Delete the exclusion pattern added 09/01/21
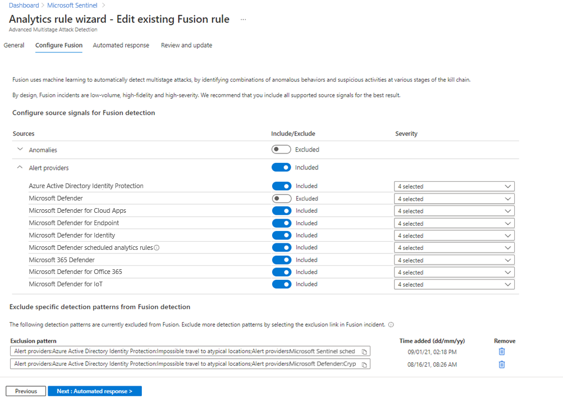This screenshot has width=563, height=398. pyautogui.click(x=502, y=352)
